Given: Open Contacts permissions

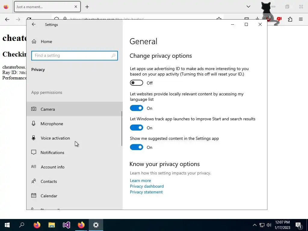Looking at the screenshot, I should click(75, 181).
